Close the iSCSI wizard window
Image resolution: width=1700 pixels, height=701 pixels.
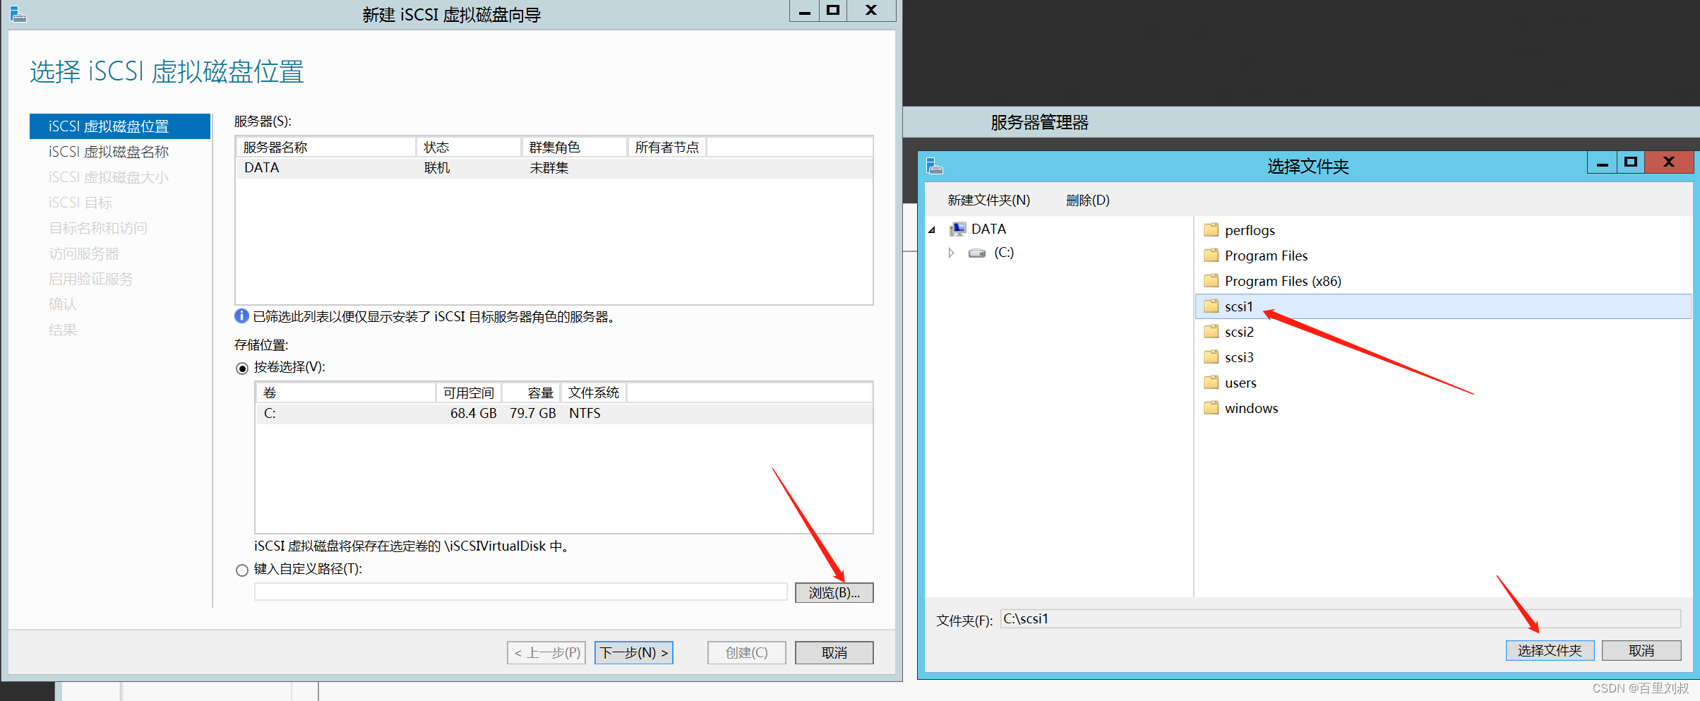click(871, 11)
